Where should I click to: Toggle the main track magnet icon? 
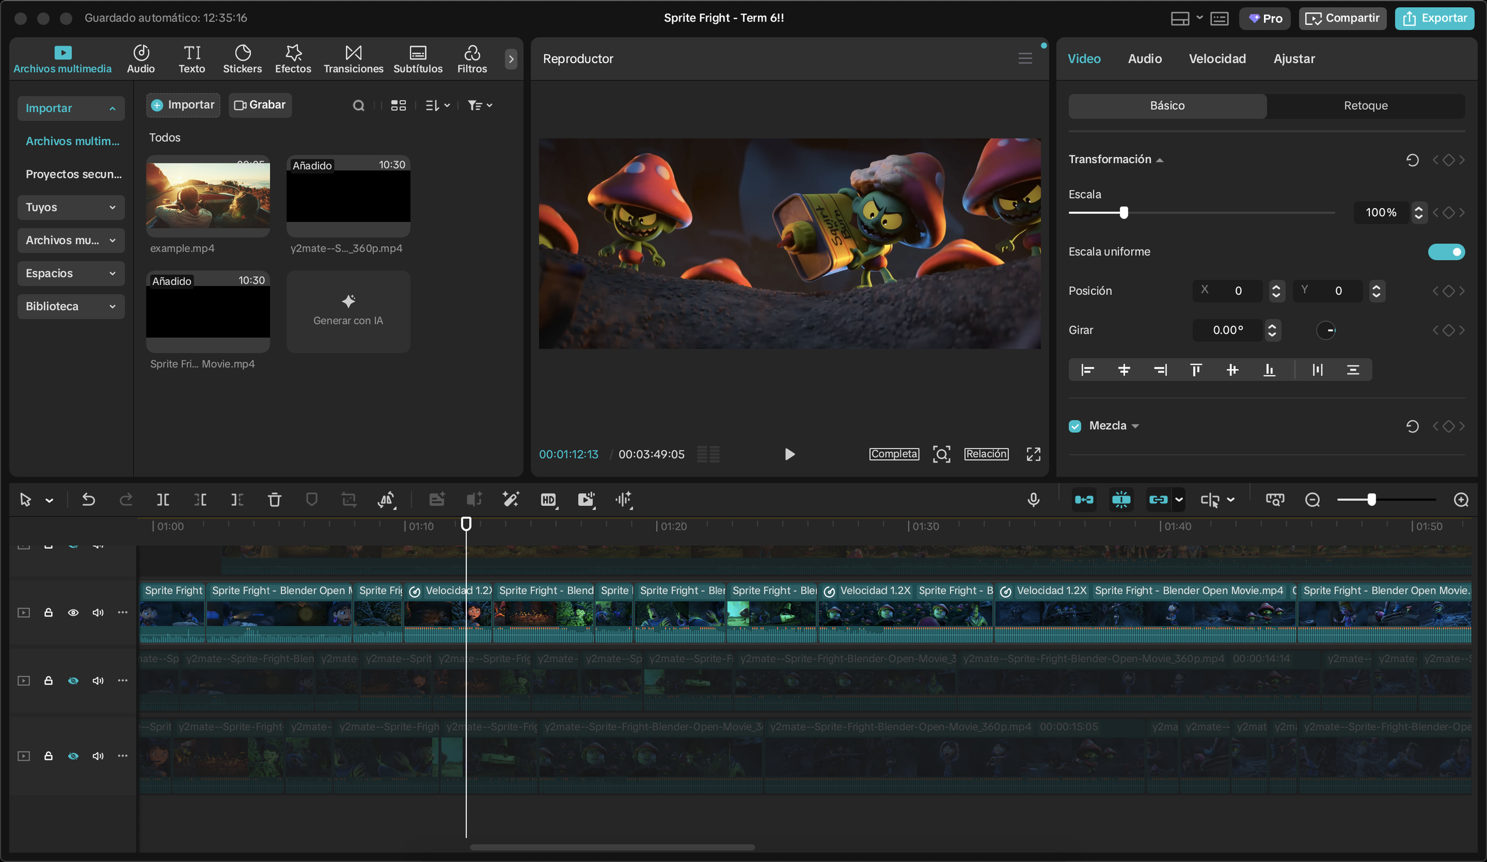tap(1084, 500)
